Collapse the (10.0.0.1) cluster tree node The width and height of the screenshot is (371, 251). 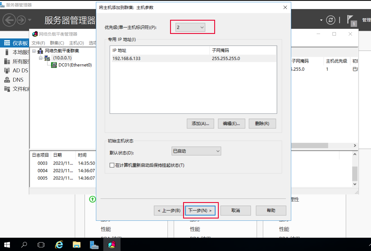point(40,58)
